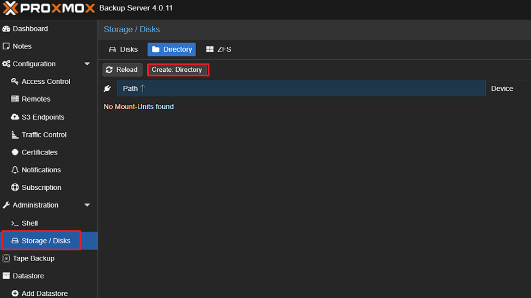Click the Certificates badge icon
This screenshot has width=531, height=298.
pos(15,152)
